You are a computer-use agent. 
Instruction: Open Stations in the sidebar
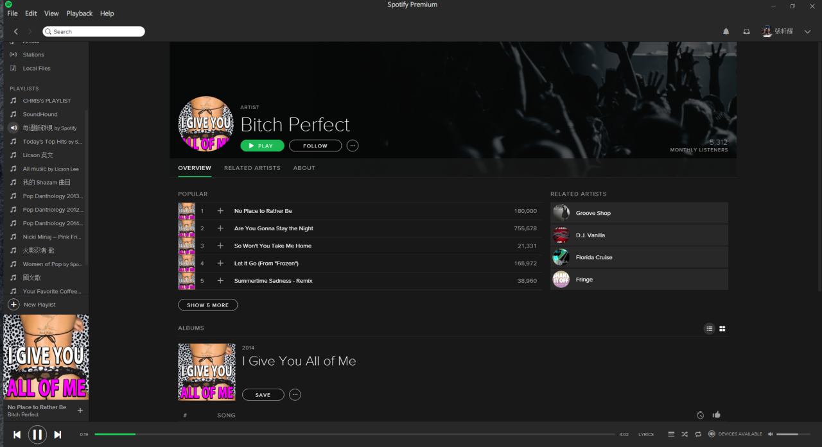(33, 55)
